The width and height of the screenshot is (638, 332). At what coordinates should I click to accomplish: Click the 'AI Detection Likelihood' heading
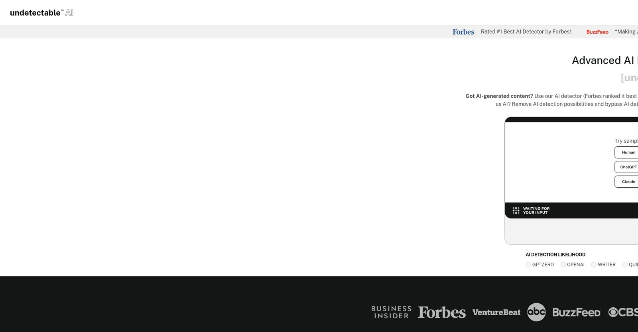(555, 255)
